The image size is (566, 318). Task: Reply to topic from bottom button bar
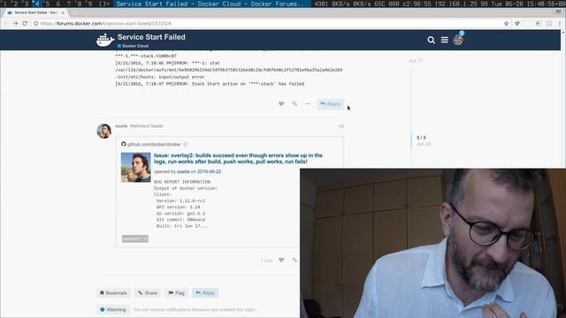(205, 293)
